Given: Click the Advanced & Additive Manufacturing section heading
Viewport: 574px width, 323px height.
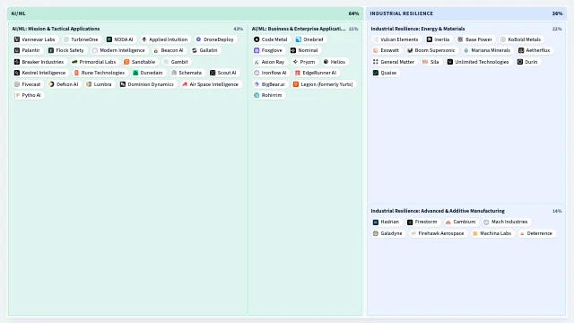Looking at the screenshot, I should 438,211.
